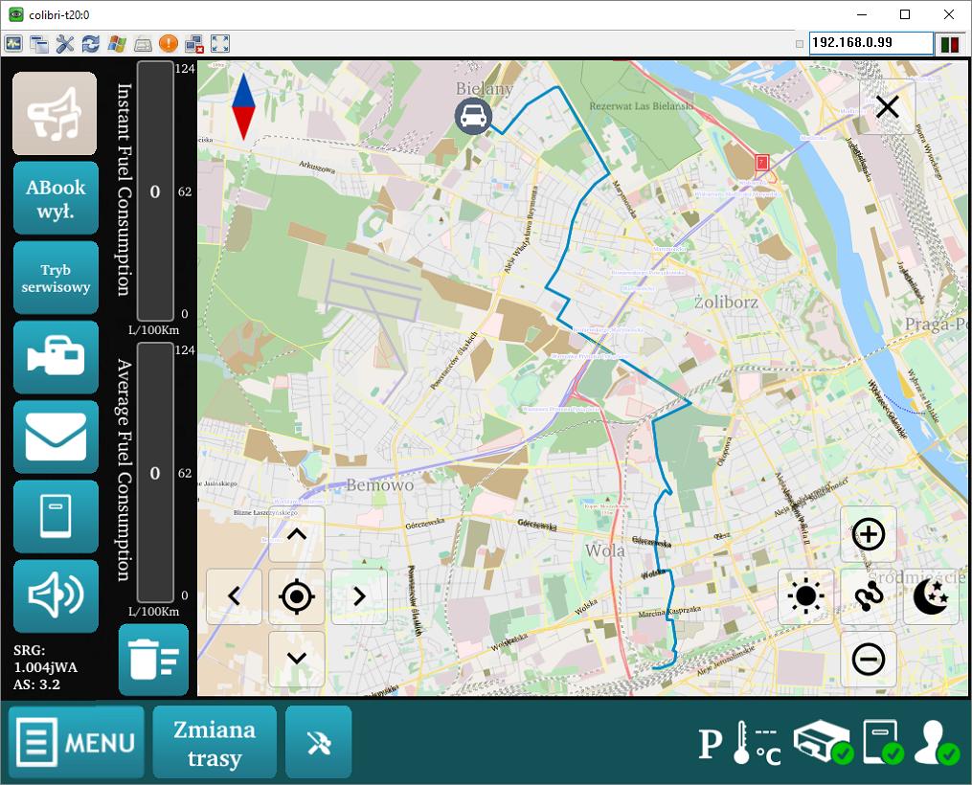Open the wrench and screwdriver tools icon

pyautogui.click(x=64, y=43)
